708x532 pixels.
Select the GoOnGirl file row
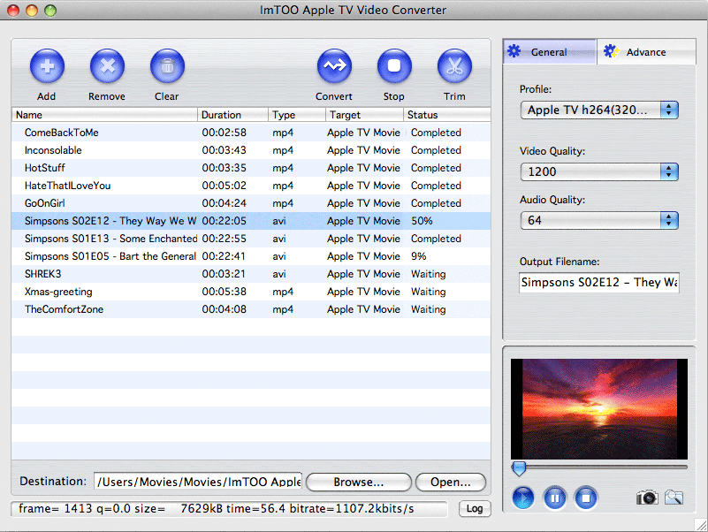[x=251, y=202]
